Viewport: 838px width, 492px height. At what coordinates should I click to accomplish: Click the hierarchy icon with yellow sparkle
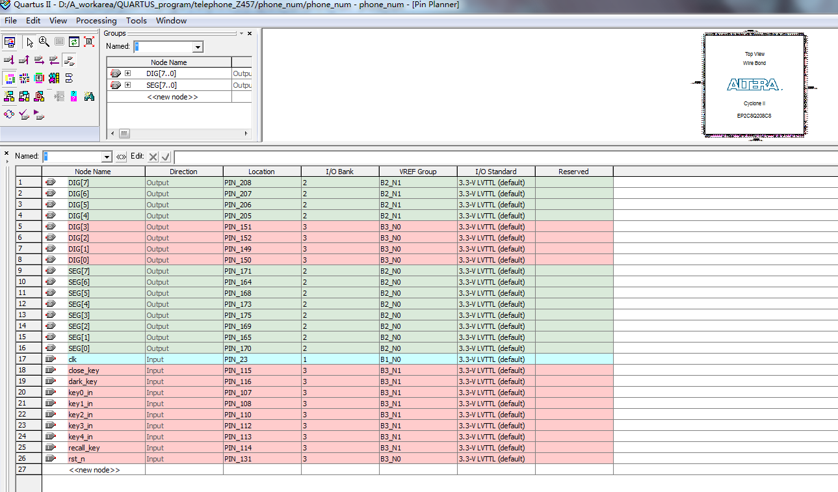click(9, 96)
